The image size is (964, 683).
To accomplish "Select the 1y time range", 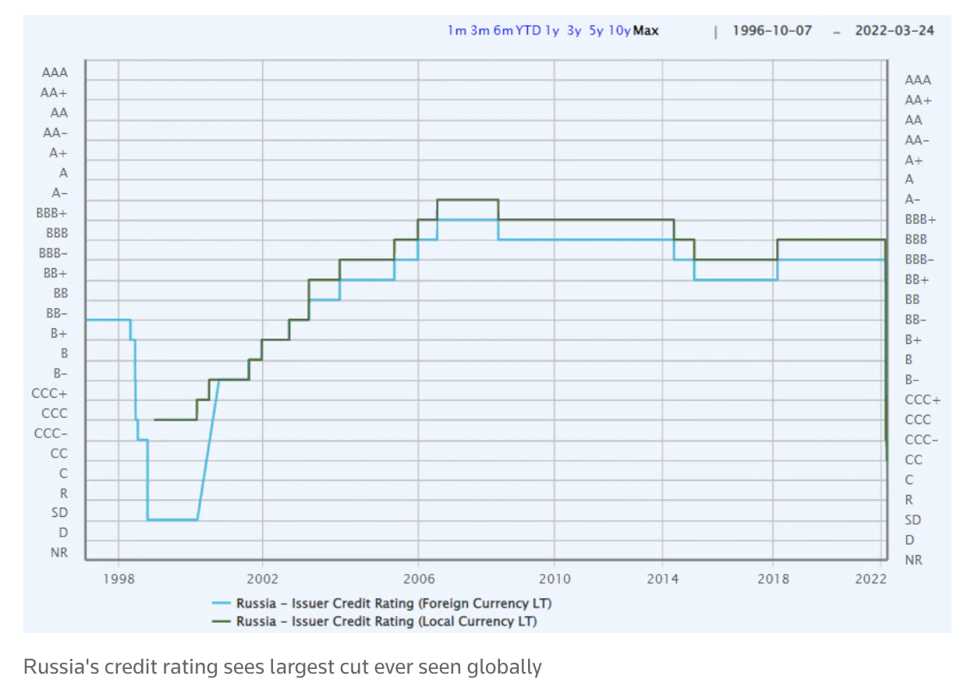I will click(x=552, y=31).
